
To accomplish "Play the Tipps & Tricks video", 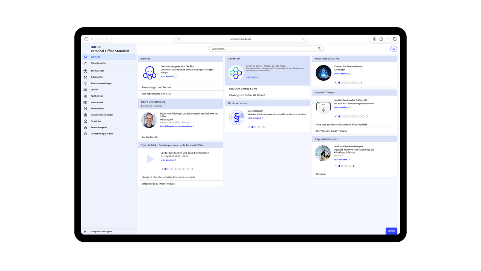I will pos(150,159).
